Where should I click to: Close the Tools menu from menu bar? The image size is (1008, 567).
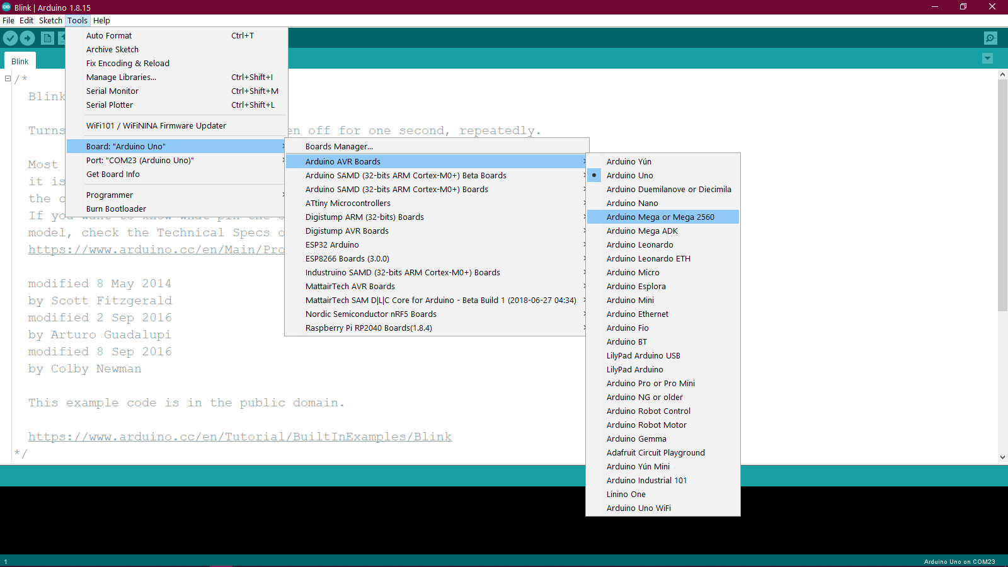click(x=77, y=20)
